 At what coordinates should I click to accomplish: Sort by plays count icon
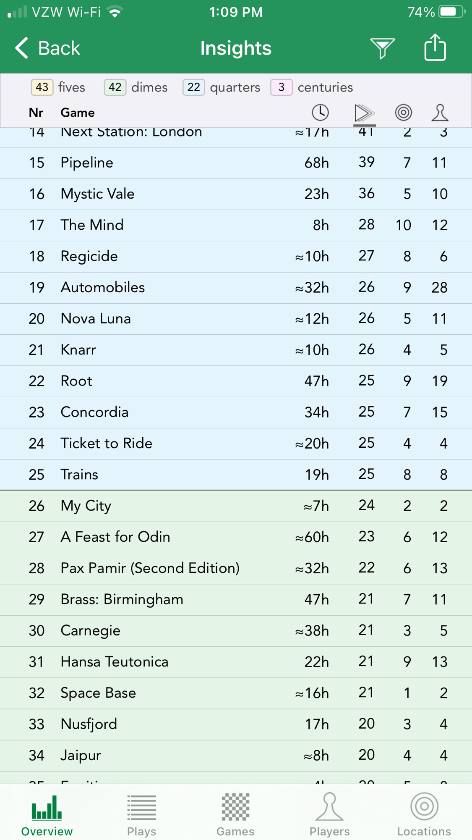pyautogui.click(x=364, y=113)
